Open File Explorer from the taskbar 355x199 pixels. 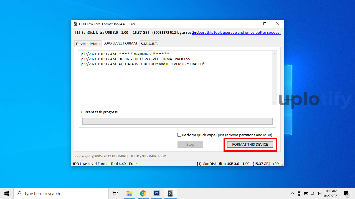pos(129,193)
